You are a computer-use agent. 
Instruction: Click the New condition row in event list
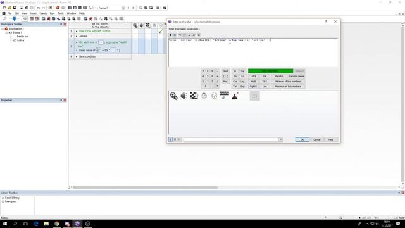coord(100,56)
